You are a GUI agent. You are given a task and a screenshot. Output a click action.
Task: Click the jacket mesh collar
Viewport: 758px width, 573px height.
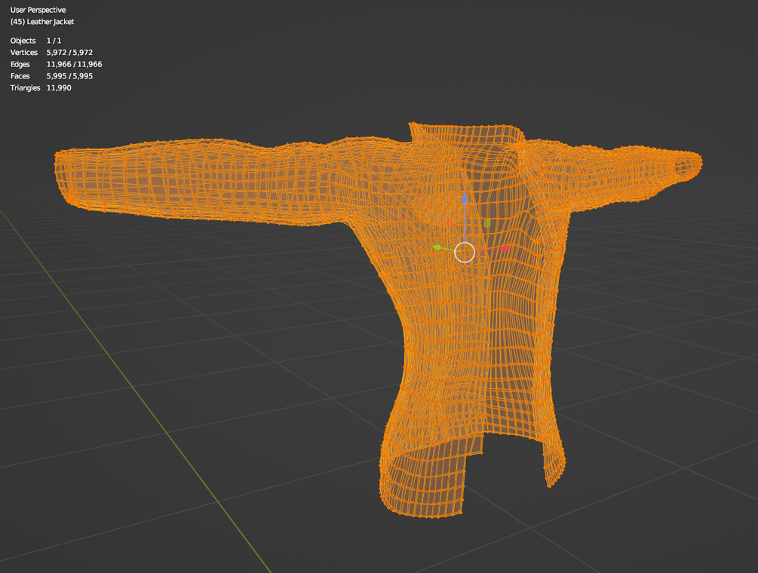click(x=467, y=135)
